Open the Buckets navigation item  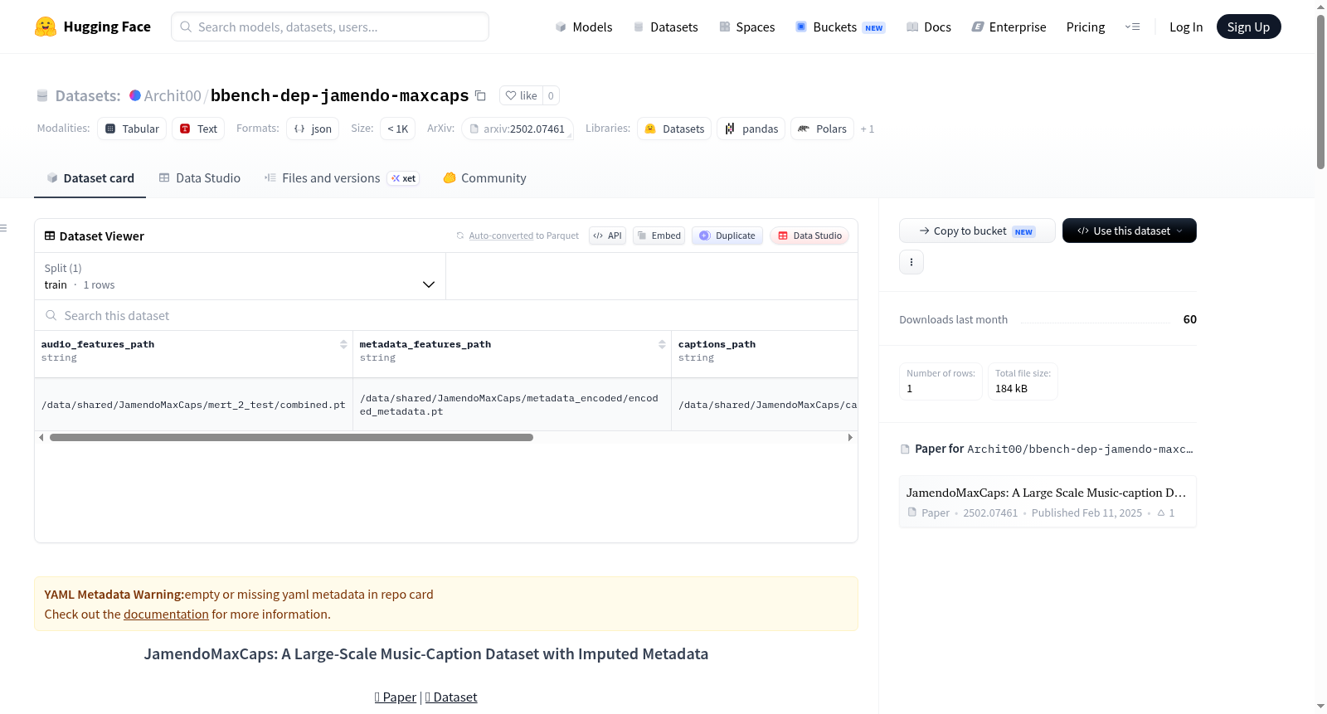tap(840, 27)
